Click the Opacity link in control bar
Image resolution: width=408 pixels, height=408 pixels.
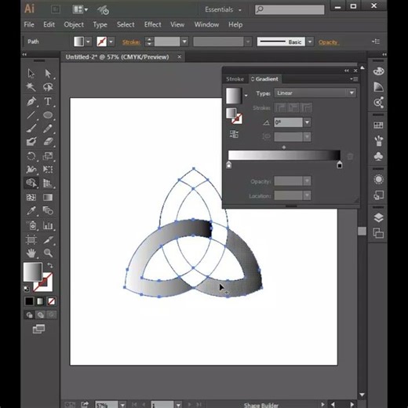[328, 42]
